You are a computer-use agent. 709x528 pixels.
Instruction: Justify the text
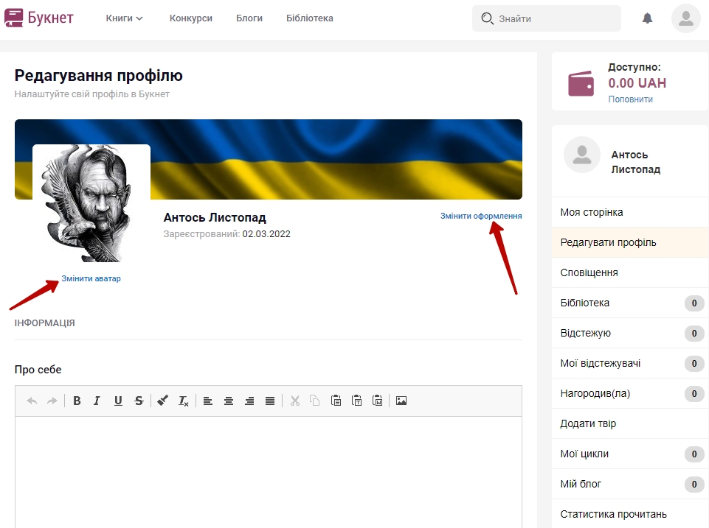270,401
